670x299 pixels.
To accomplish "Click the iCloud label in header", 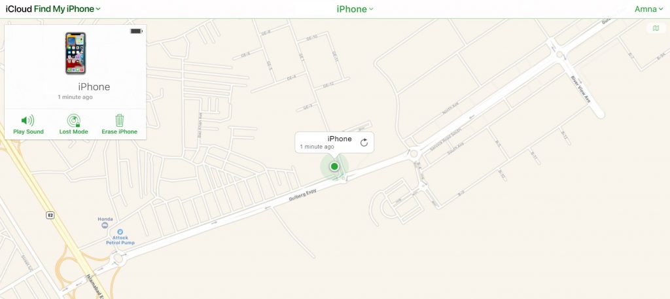I will click(19, 9).
